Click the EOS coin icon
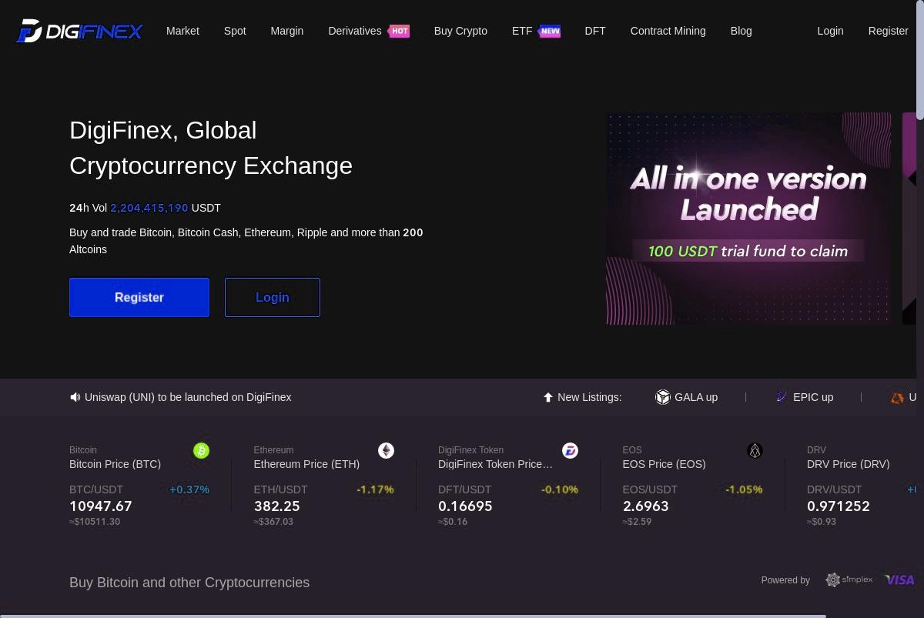 [x=755, y=450]
